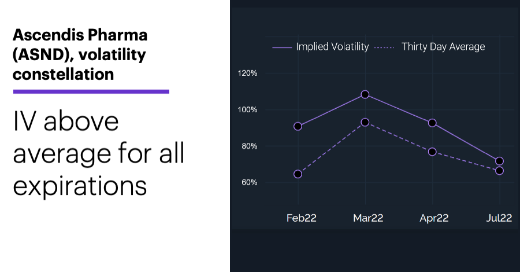Viewport: 520px width, 272px height.
Task: Click the Ascendis Pharma (ASND) title
Action: coord(80,54)
